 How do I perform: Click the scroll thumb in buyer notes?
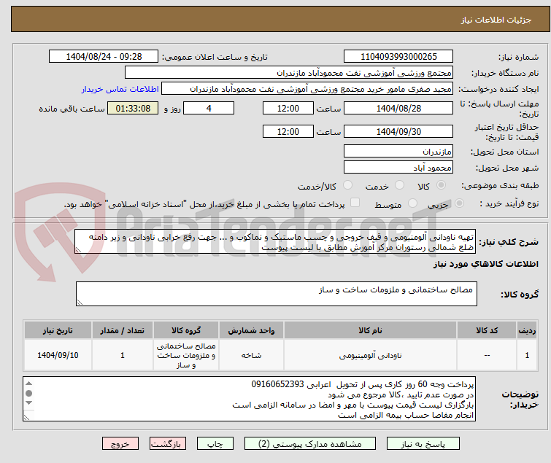coord(29,393)
